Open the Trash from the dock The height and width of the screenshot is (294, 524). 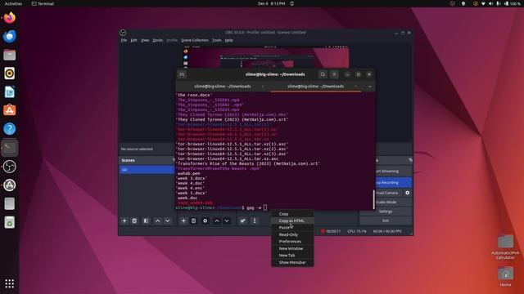click(9, 222)
